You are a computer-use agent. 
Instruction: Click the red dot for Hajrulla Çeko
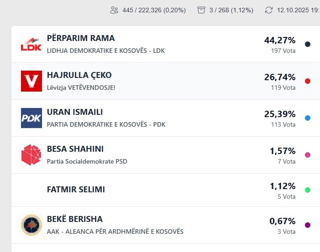(308, 81)
